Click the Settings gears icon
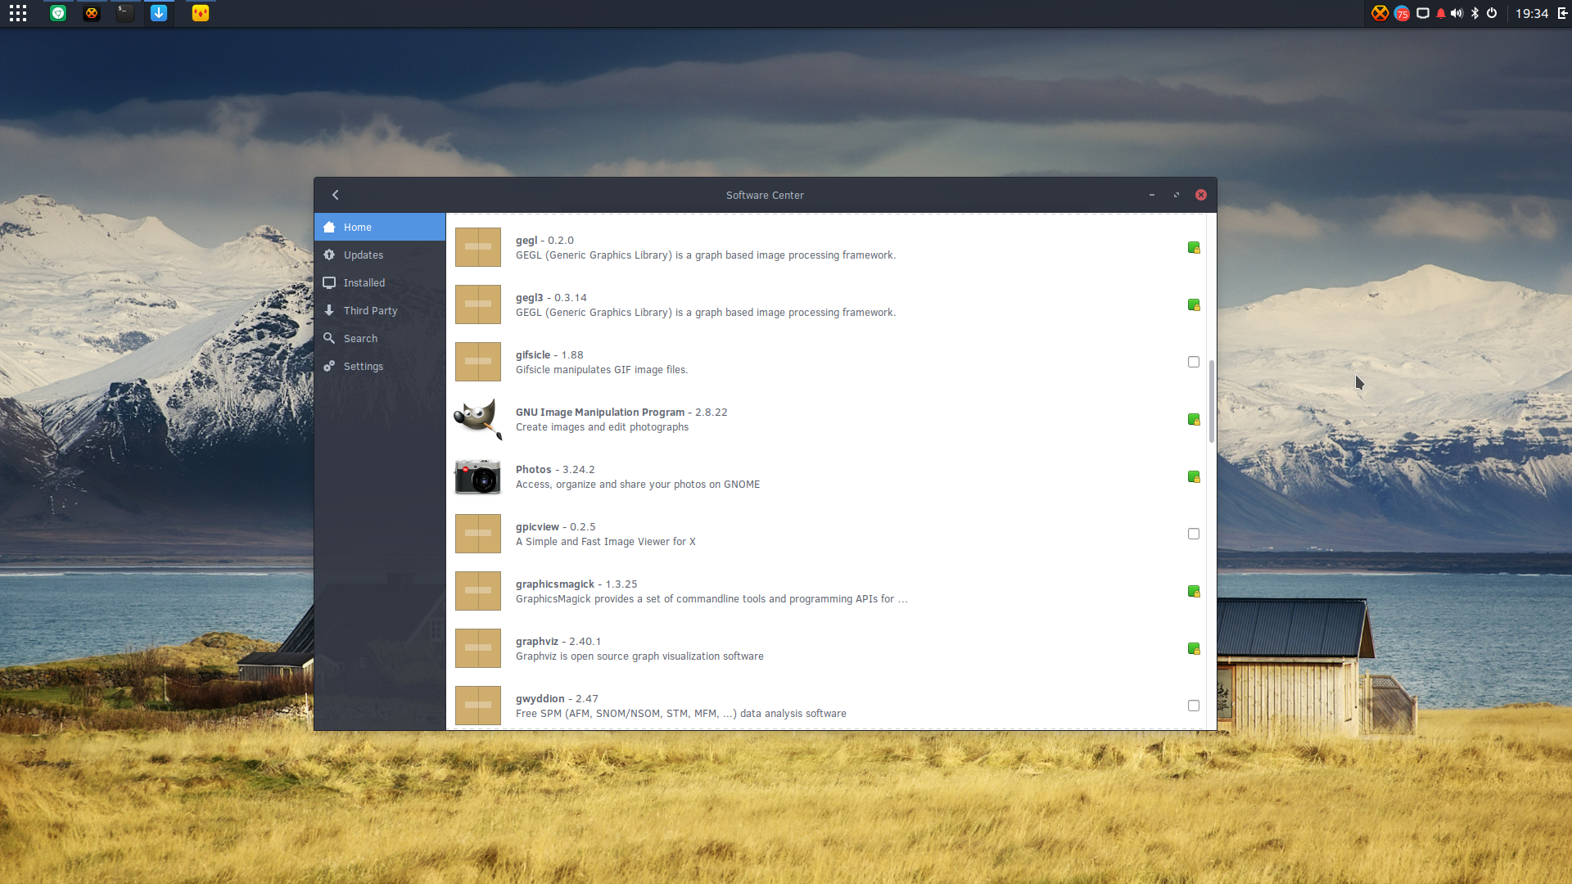 pos(329,366)
